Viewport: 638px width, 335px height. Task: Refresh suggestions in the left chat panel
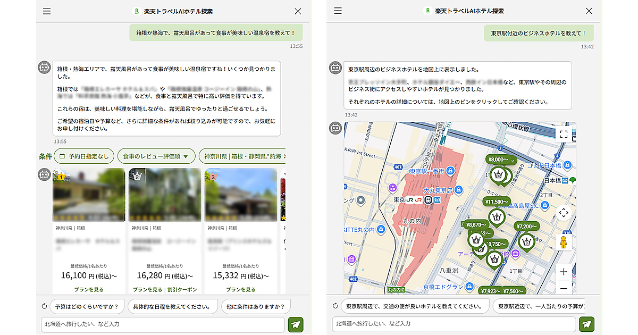(45, 307)
